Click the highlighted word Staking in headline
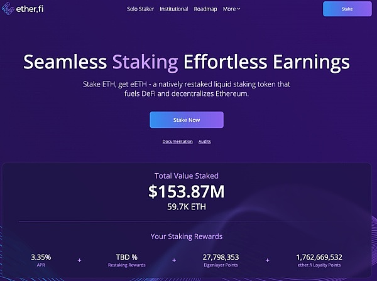Screen dimensions: 377x281 pyautogui.click(x=145, y=62)
